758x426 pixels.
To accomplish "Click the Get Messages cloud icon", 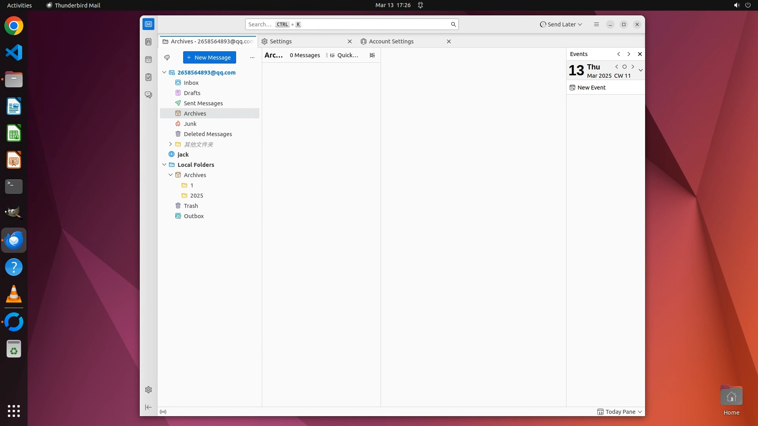I will (167, 58).
